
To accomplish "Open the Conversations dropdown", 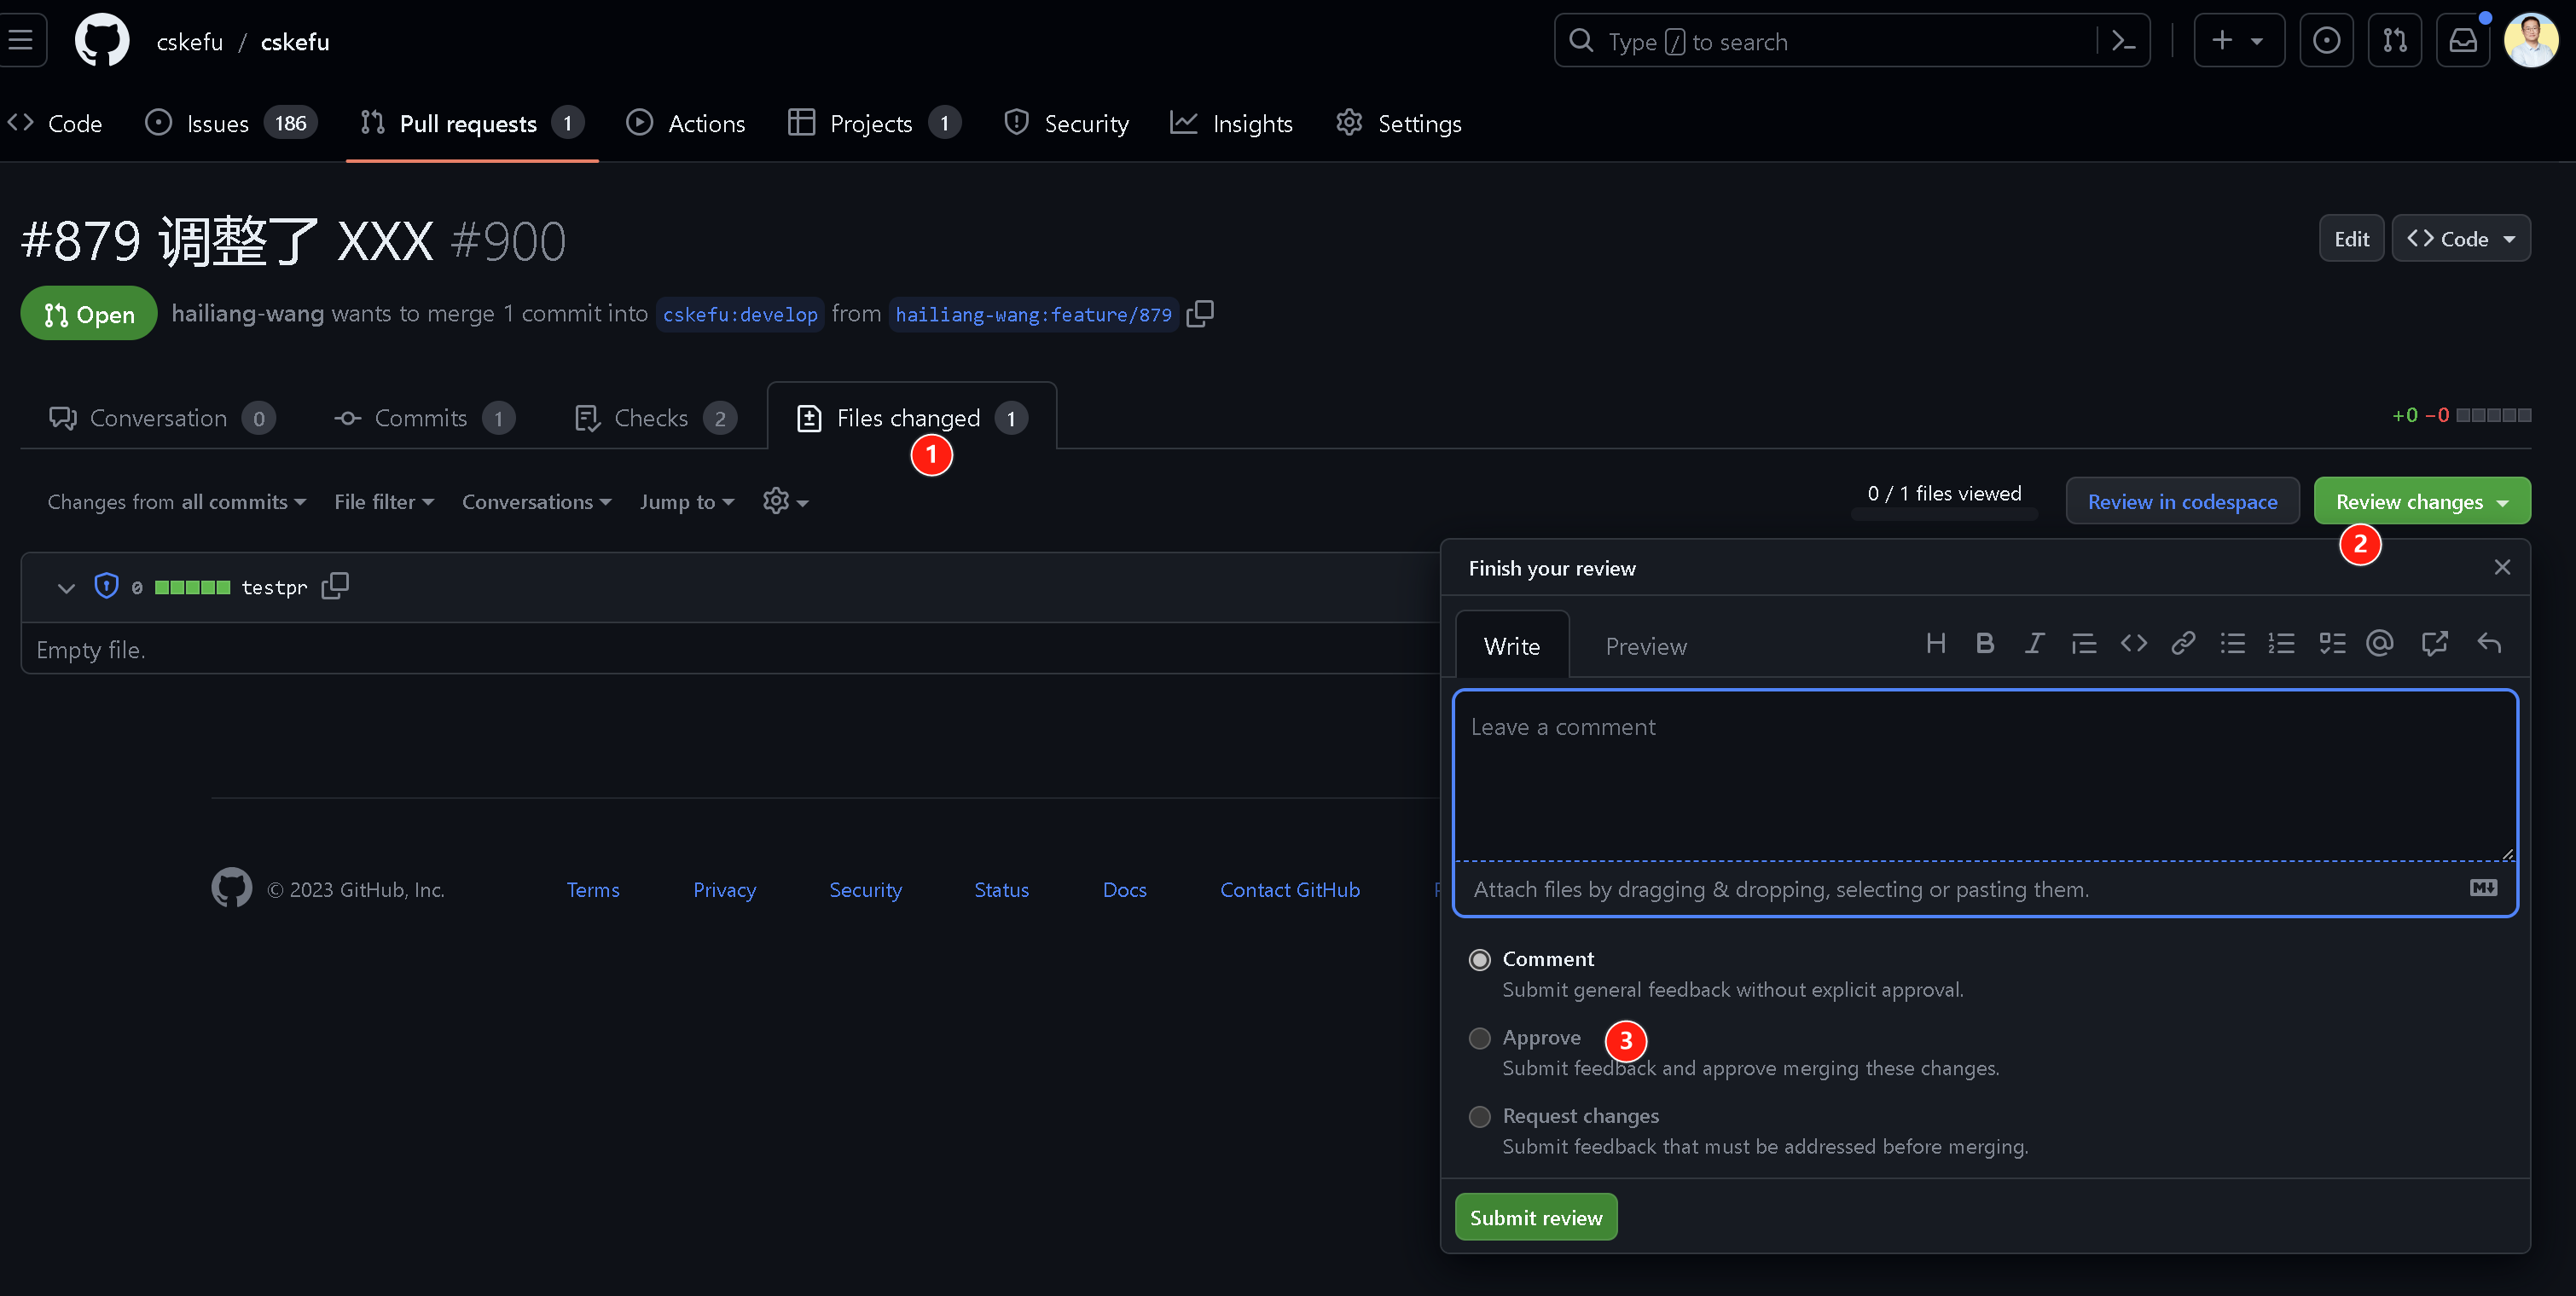I will pyautogui.click(x=536, y=501).
